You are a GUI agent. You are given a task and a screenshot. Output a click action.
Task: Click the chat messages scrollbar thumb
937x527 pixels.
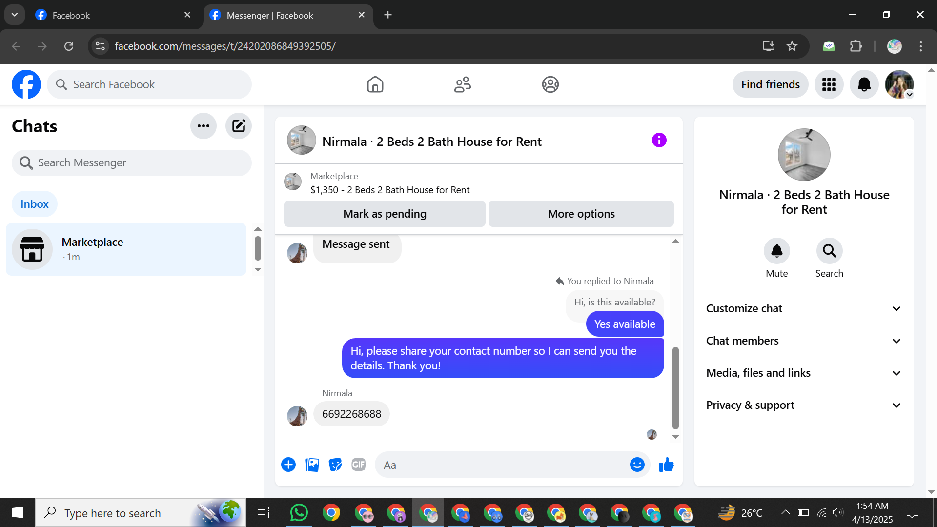pyautogui.click(x=675, y=388)
